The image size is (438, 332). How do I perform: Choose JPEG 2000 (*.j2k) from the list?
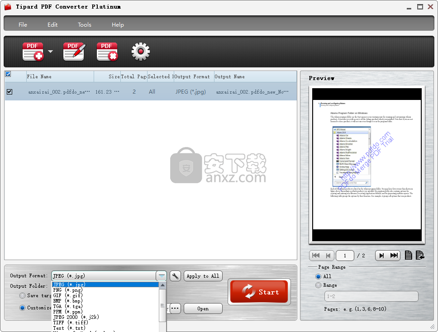105,317
